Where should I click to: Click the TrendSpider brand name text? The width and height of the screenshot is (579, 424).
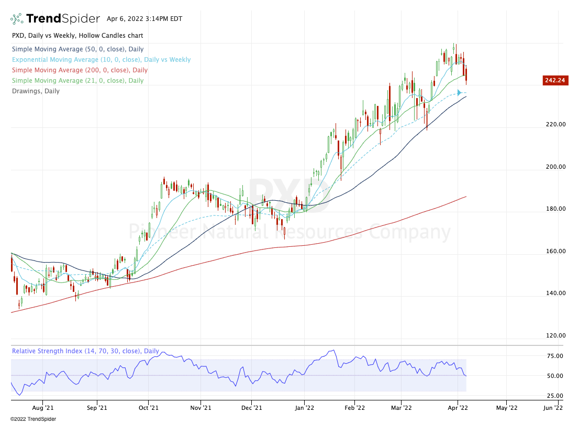click(63, 19)
